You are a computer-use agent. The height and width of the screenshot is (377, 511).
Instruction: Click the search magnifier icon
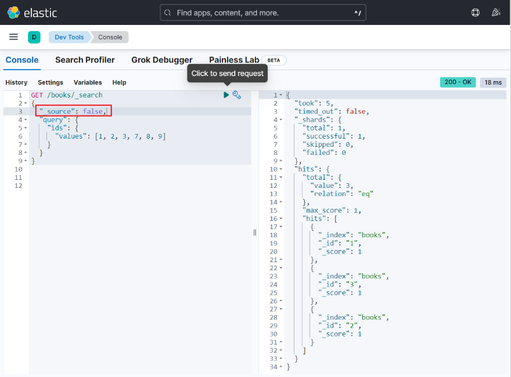click(167, 13)
